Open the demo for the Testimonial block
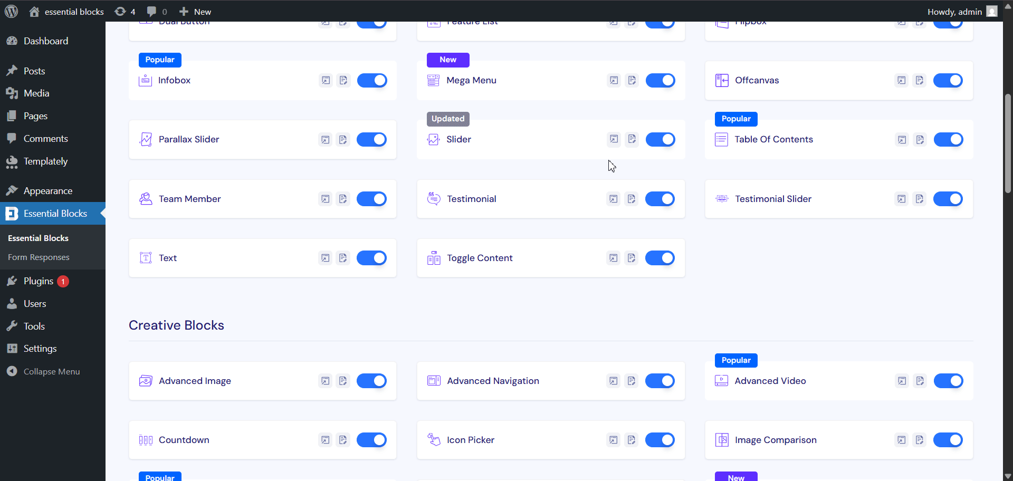Screen dimensions: 1013x481 (613, 199)
